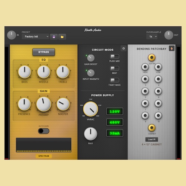Click the CIRCUIT MODS heading
This screenshot has height=186, width=186.
point(103,50)
